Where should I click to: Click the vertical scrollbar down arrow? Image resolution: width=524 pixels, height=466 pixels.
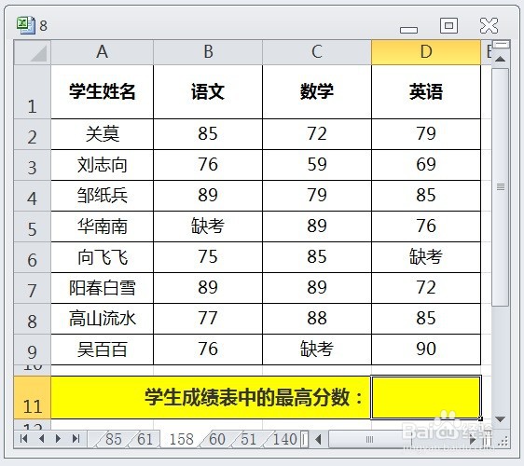coord(501,418)
